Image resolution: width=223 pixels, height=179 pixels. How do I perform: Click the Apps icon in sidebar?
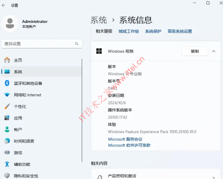7,118
